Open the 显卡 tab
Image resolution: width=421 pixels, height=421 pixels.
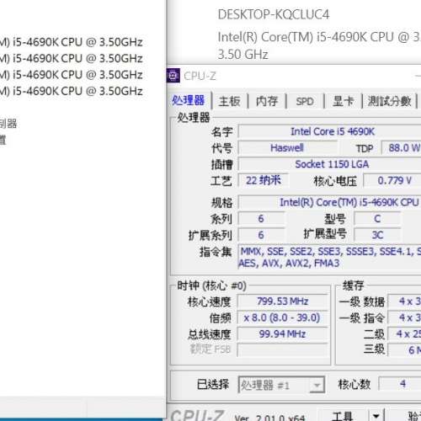(x=343, y=101)
